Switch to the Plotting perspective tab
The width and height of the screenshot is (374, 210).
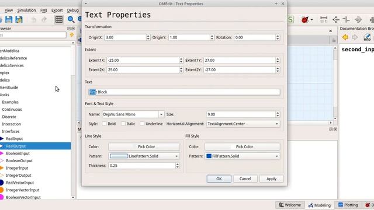(348, 205)
